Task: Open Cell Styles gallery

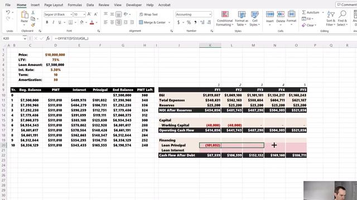Action: [x=254, y=18]
